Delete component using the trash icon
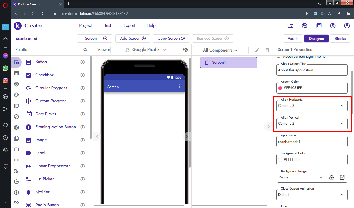The image size is (354, 208). [x=267, y=50]
